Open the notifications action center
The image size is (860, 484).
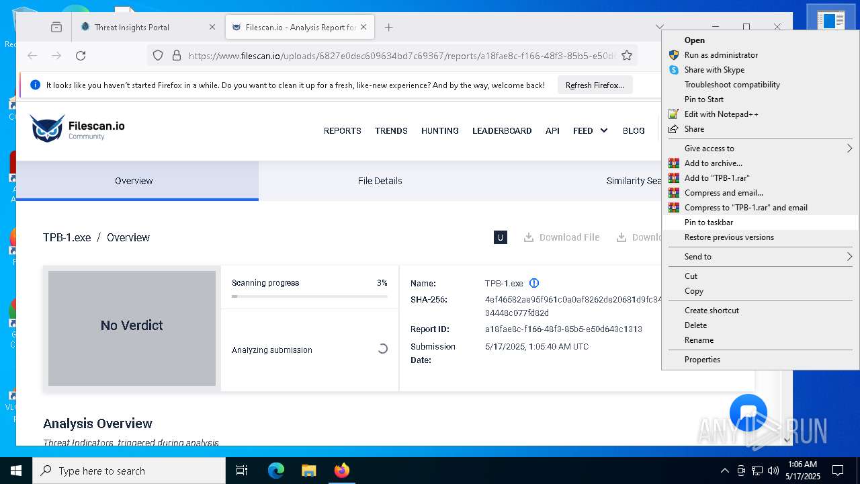[x=838, y=471]
